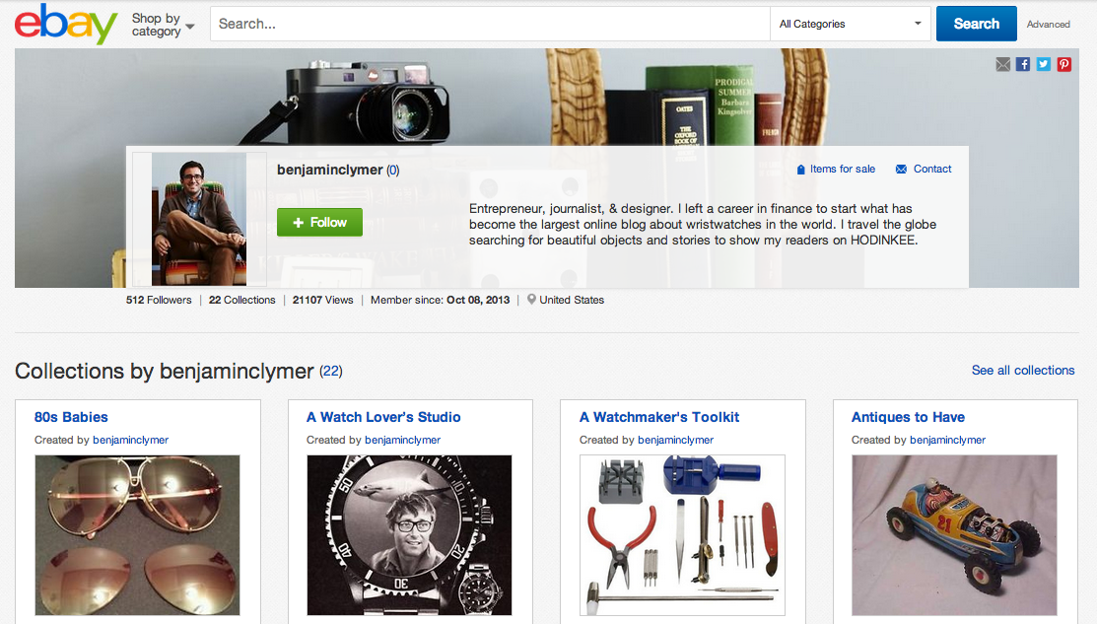
Task: Click the A Watchmaker's Toolkit tools image
Action: 682,535
